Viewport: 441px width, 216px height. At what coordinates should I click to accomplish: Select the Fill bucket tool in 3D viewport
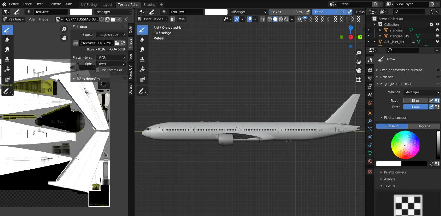(x=142, y=69)
